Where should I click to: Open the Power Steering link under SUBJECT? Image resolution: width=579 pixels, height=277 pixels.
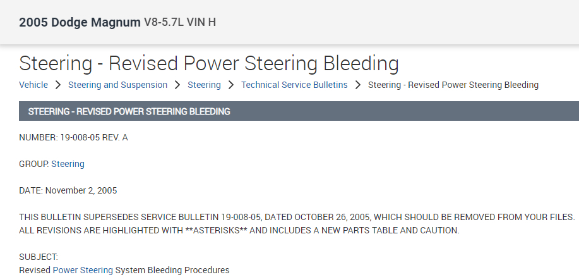82,270
